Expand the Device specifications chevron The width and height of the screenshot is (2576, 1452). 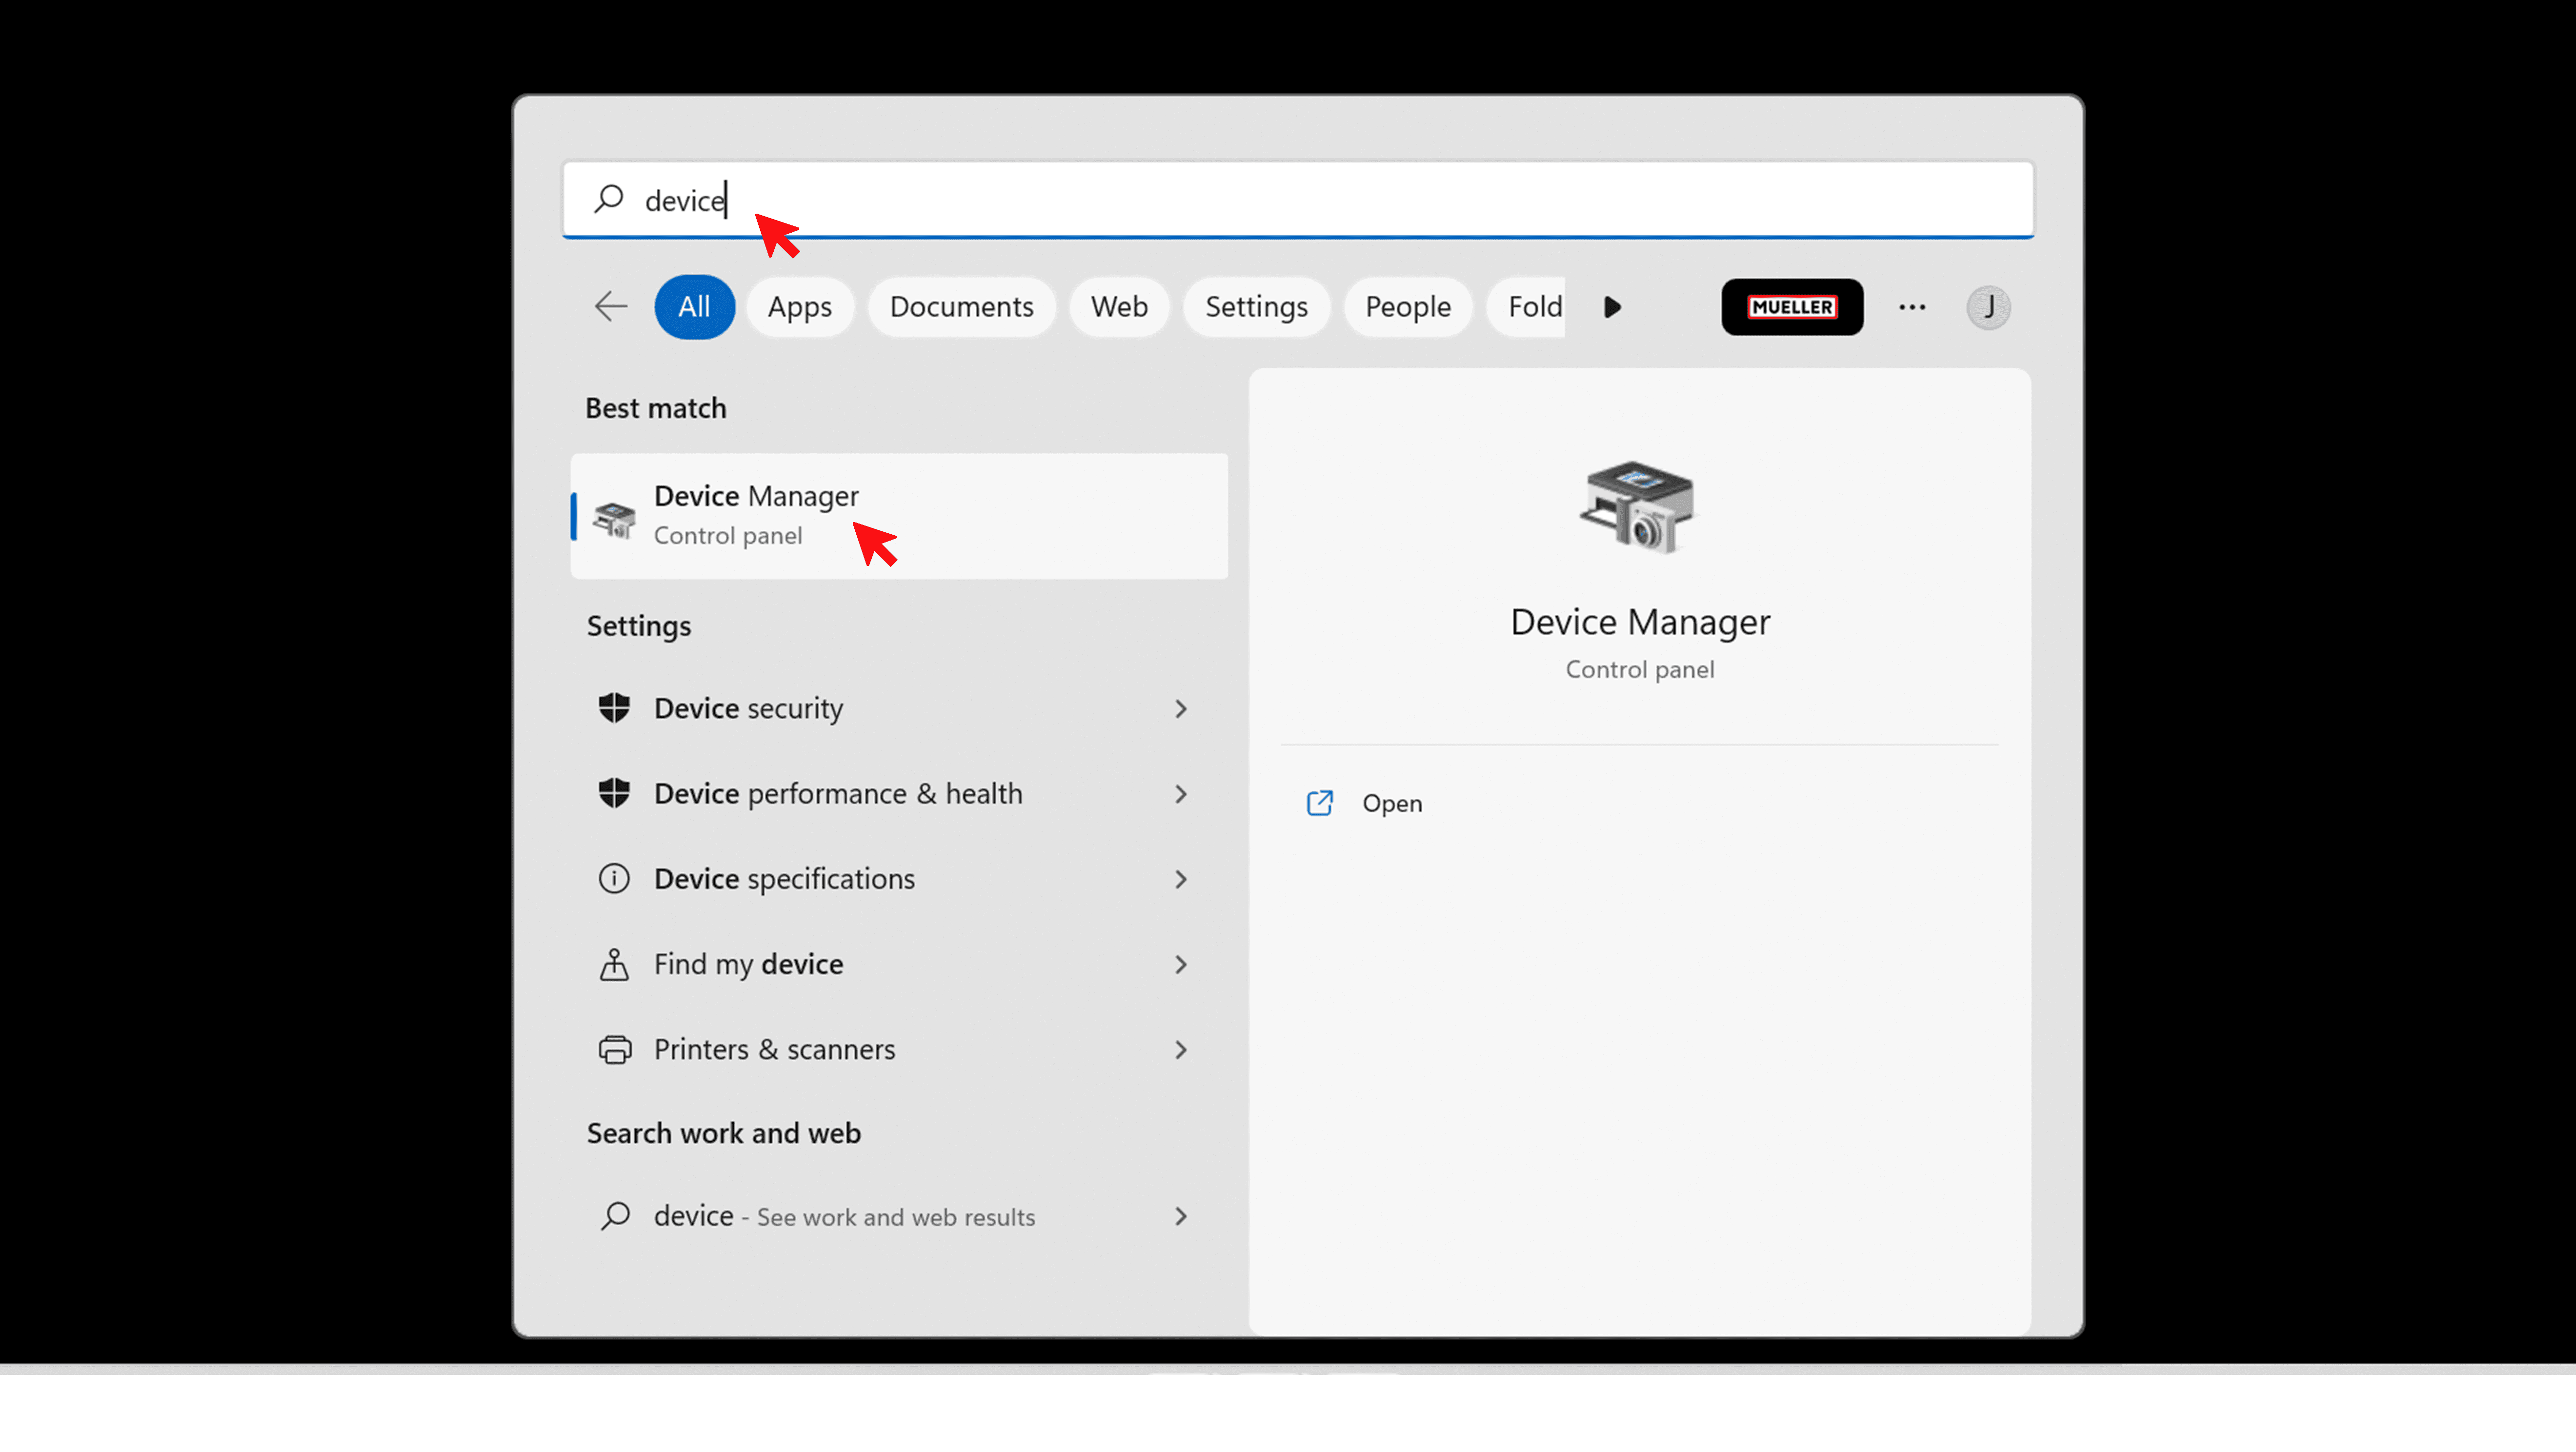[1181, 879]
